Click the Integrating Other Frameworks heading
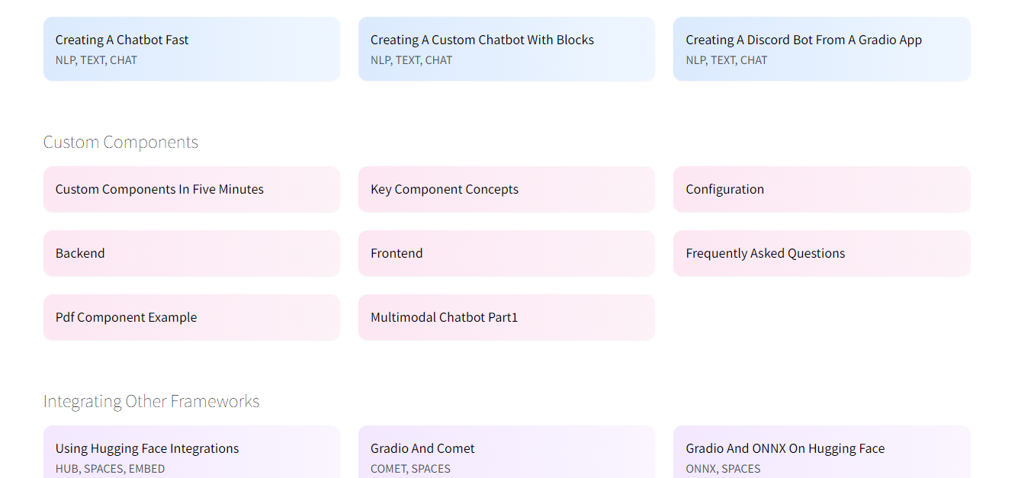This screenshot has height=478, width=1018. tap(151, 402)
